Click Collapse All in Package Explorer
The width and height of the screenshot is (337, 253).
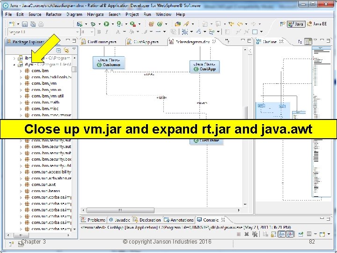[59, 51]
